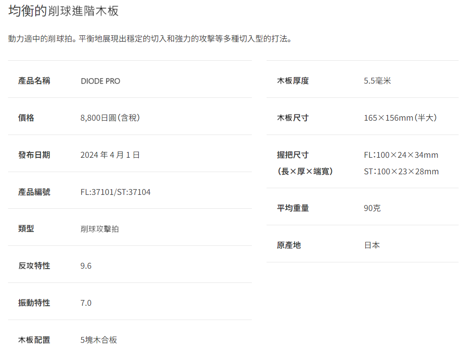This screenshot has width=459, height=354.
Task: Click the 反攻特性 label
Action: click(x=34, y=266)
